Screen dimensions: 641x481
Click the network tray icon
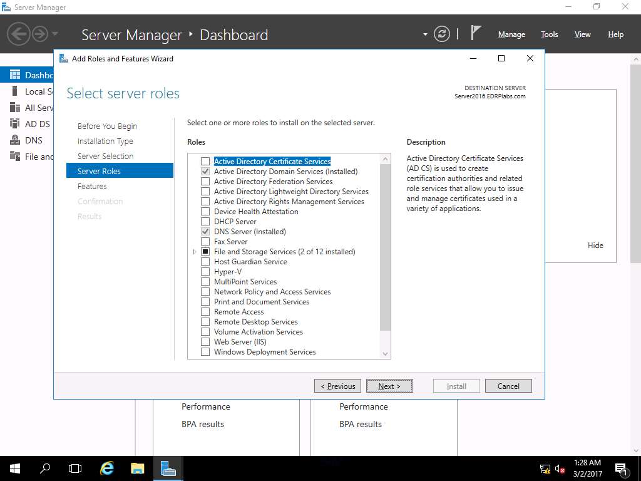click(x=545, y=468)
